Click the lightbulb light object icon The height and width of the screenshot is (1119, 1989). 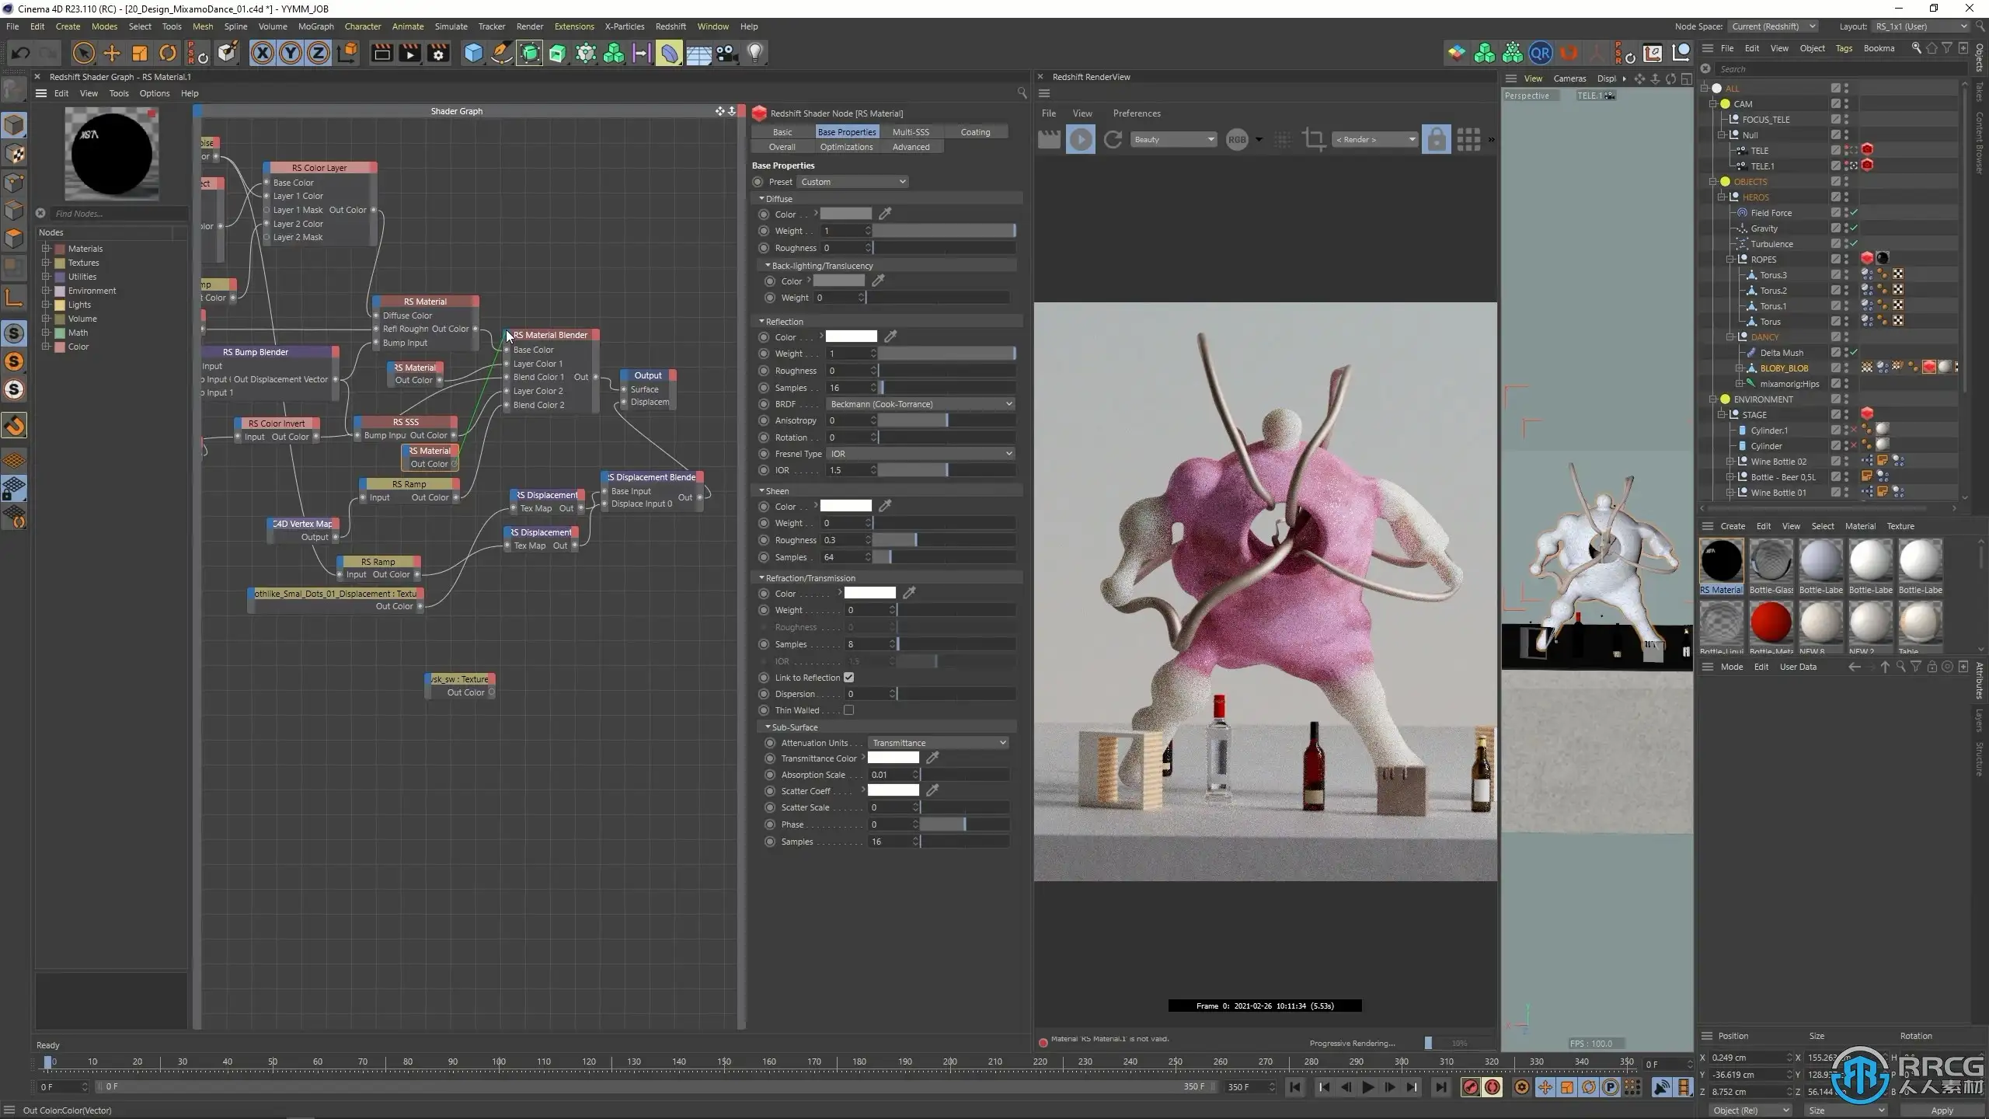pos(755,53)
